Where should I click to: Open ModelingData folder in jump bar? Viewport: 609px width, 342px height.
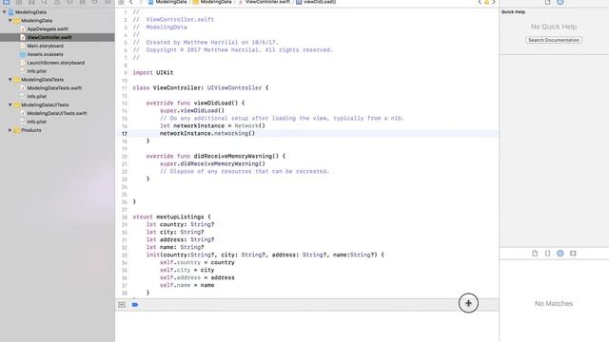pos(212,2)
